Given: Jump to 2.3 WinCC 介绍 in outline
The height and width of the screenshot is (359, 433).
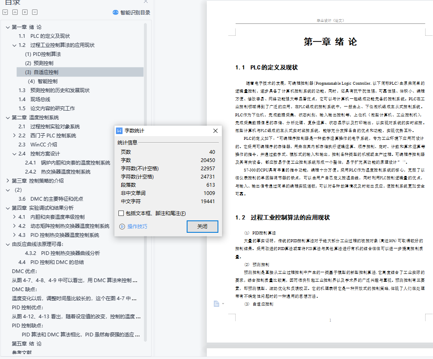Looking at the screenshot, I should [43, 145].
